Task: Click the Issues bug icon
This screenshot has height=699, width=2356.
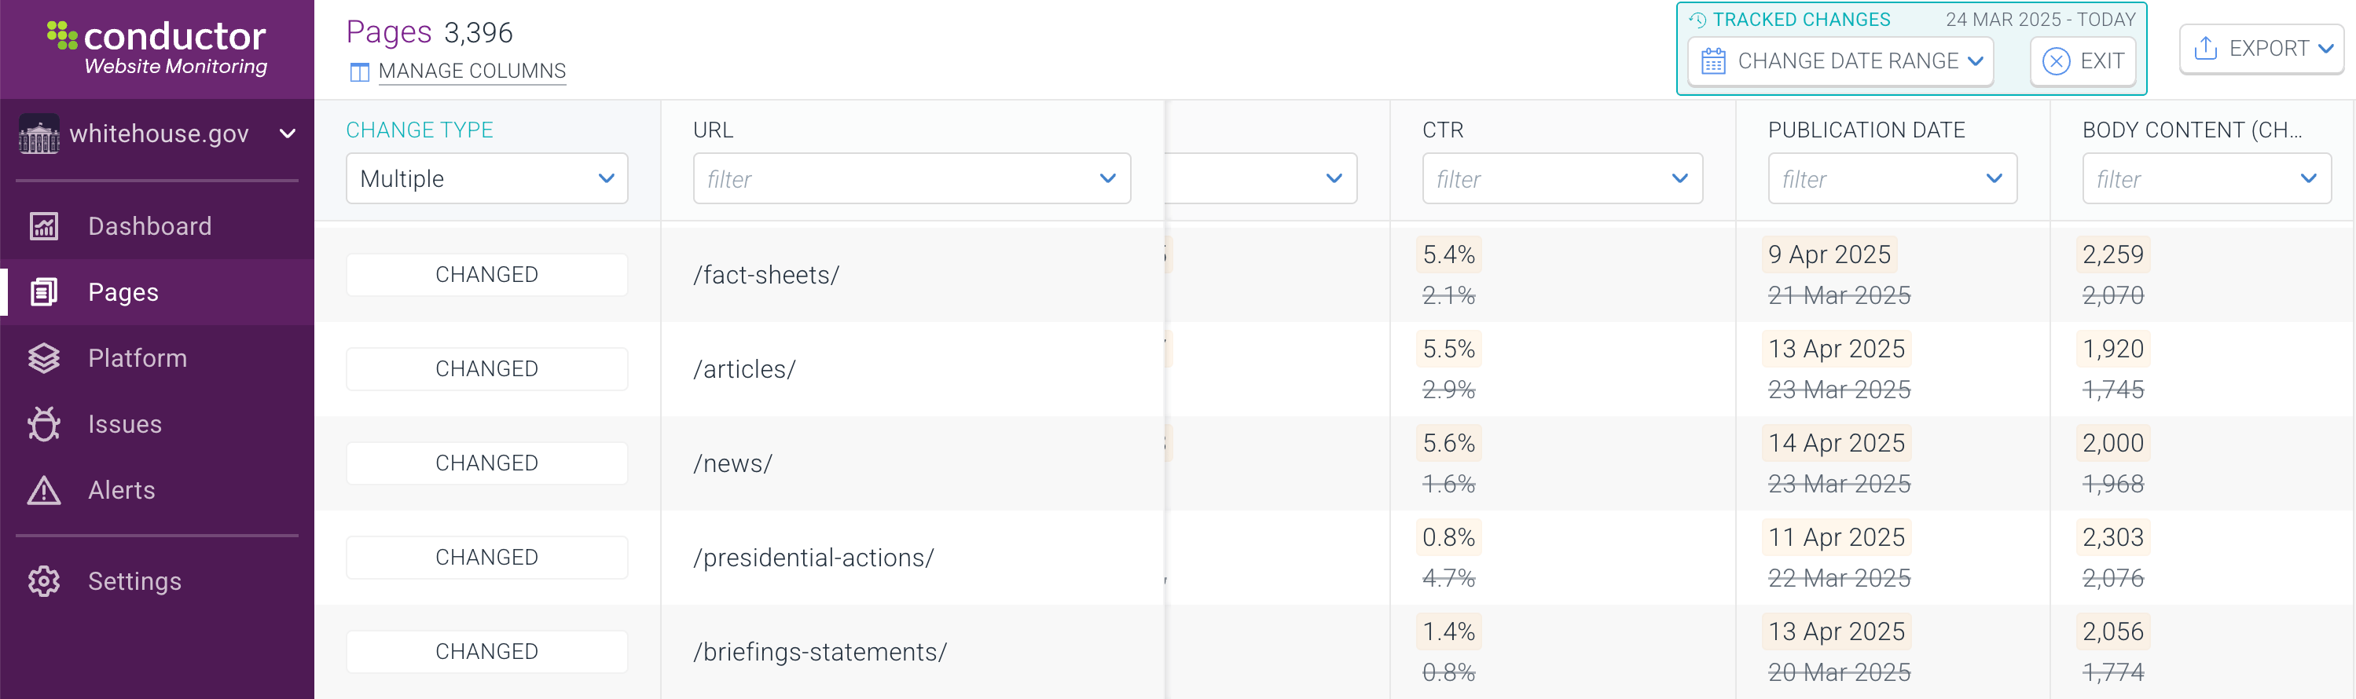Action: [x=44, y=424]
